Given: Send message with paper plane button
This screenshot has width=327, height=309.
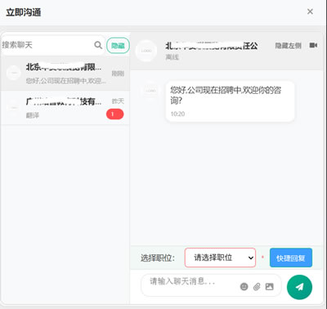Looking at the screenshot, I should 299,287.
